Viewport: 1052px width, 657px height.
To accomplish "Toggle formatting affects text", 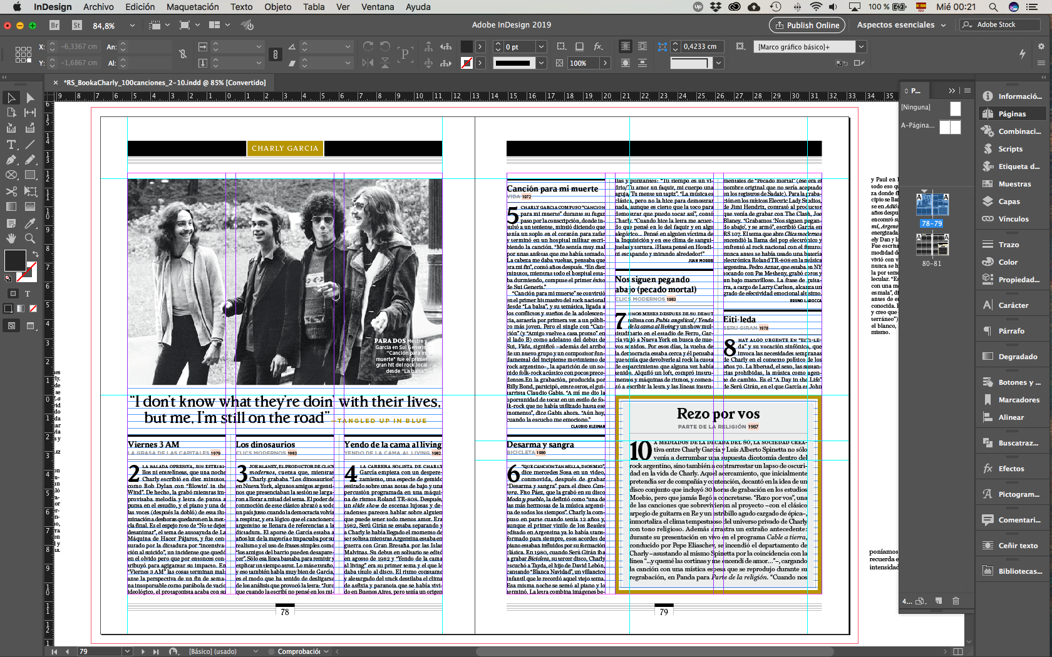I will point(28,293).
